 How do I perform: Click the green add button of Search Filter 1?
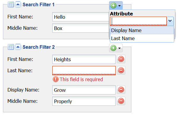[113, 5]
